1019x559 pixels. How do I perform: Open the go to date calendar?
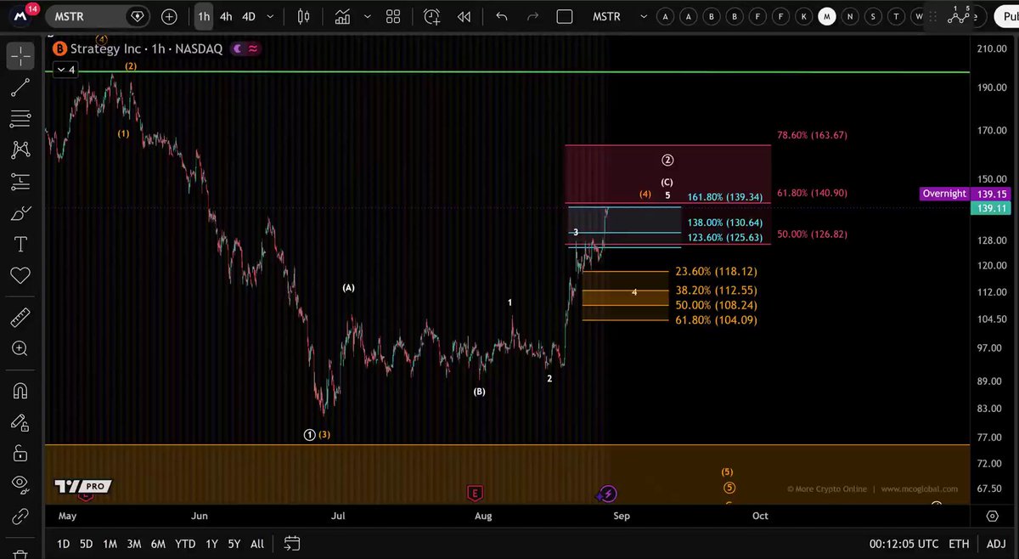pos(291,544)
